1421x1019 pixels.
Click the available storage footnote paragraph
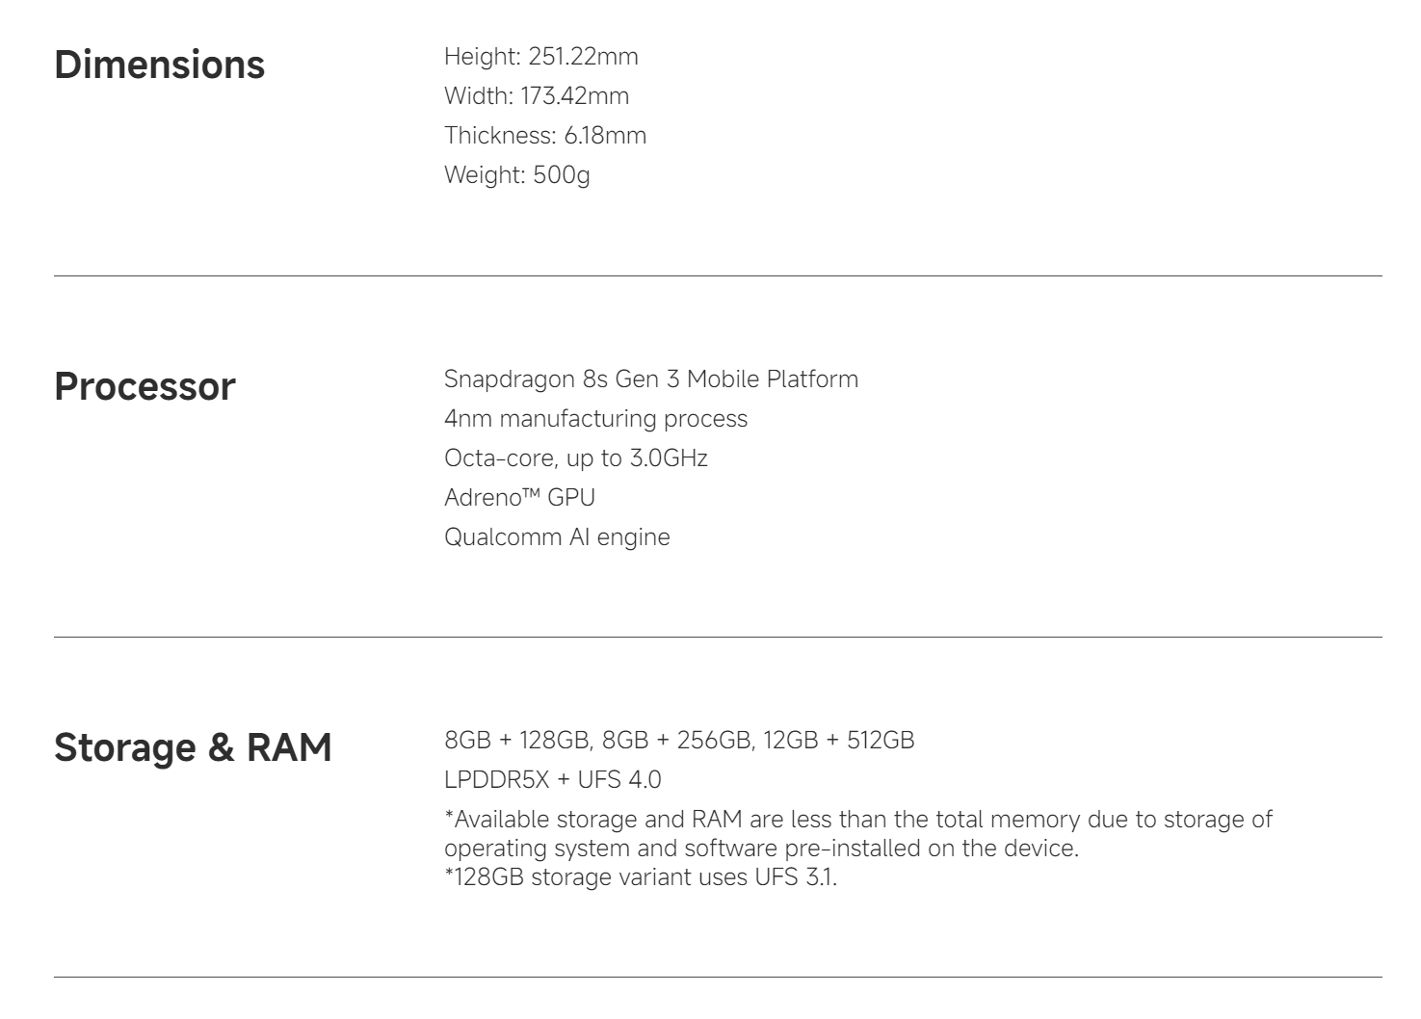(858, 834)
